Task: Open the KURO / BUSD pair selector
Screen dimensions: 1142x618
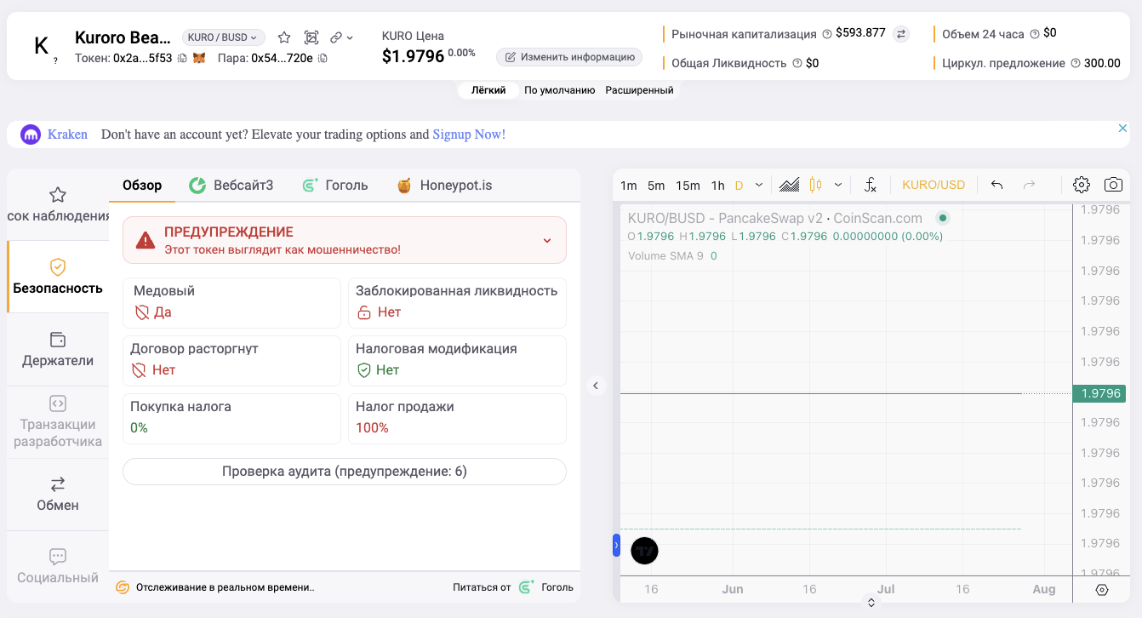Action: tap(224, 37)
